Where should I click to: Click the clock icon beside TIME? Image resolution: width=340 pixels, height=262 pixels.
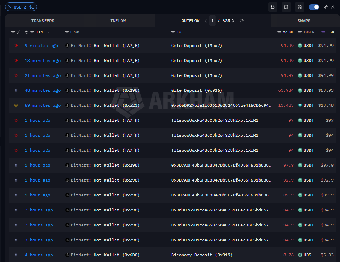26,32
